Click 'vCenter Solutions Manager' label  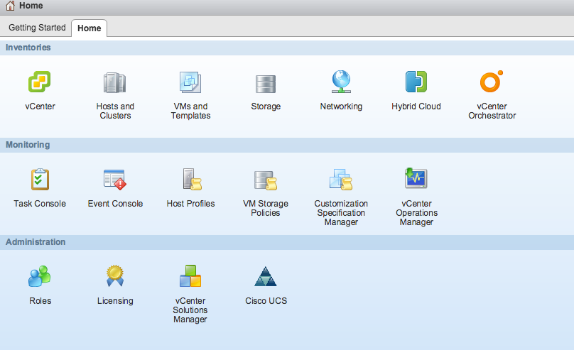pos(190,310)
